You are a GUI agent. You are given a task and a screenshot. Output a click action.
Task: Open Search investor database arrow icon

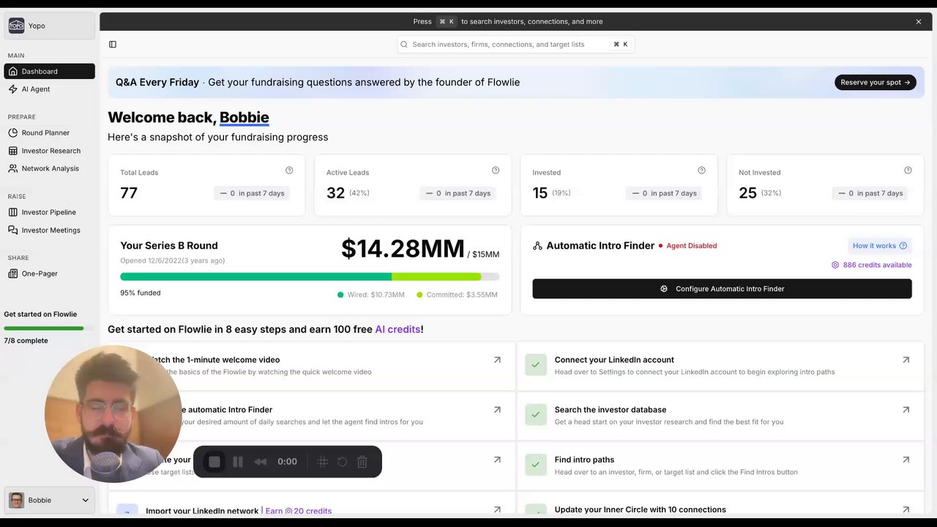point(906,409)
